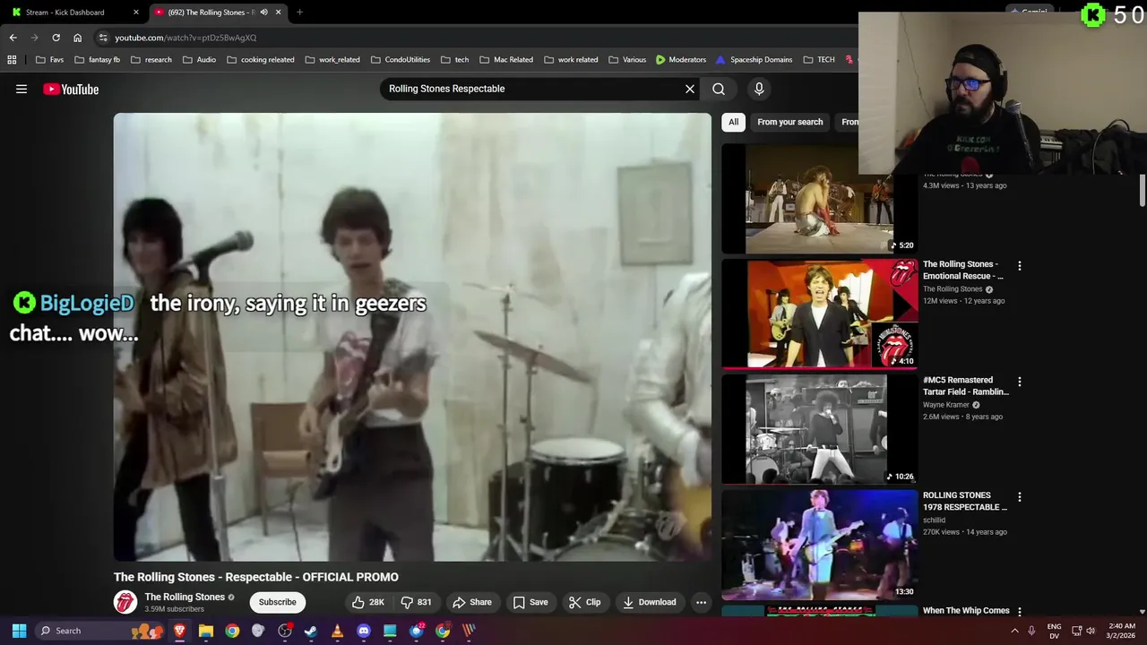1147x645 pixels.
Task: Open the MC5 Tartar Field thumbnail
Action: click(x=819, y=429)
